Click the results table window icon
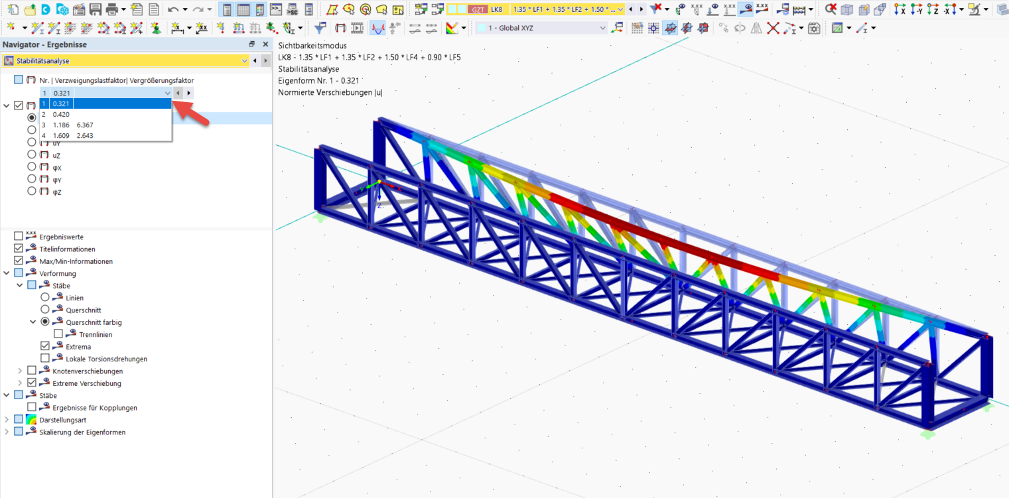 click(x=243, y=9)
